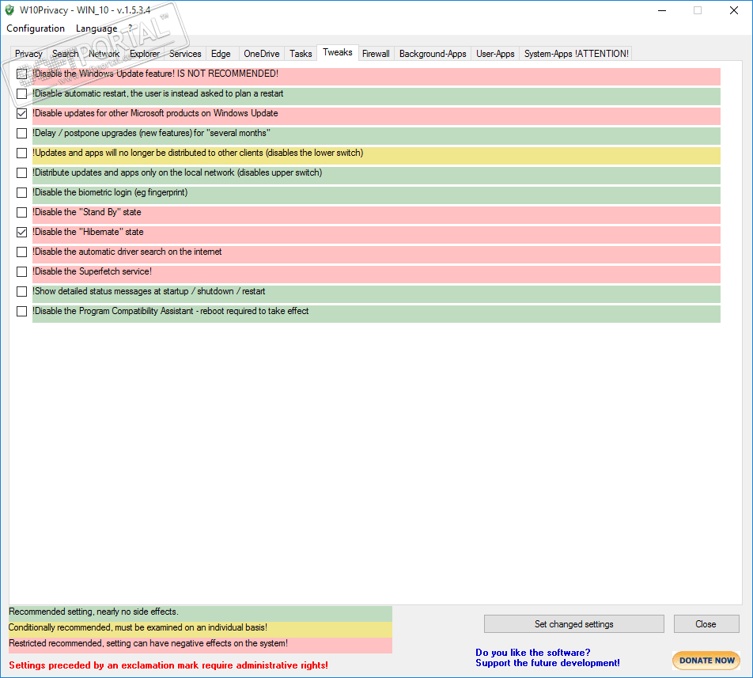Screen dimensions: 753x678
Task: Check Disable the "Stand By" state
Action: tap(21, 212)
